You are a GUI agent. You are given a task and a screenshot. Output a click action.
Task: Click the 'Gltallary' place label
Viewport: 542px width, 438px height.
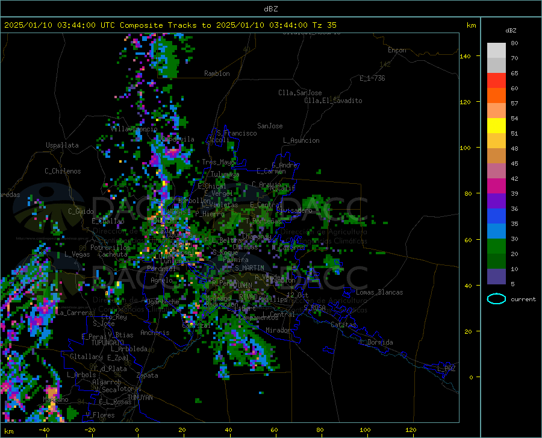[x=86, y=357]
